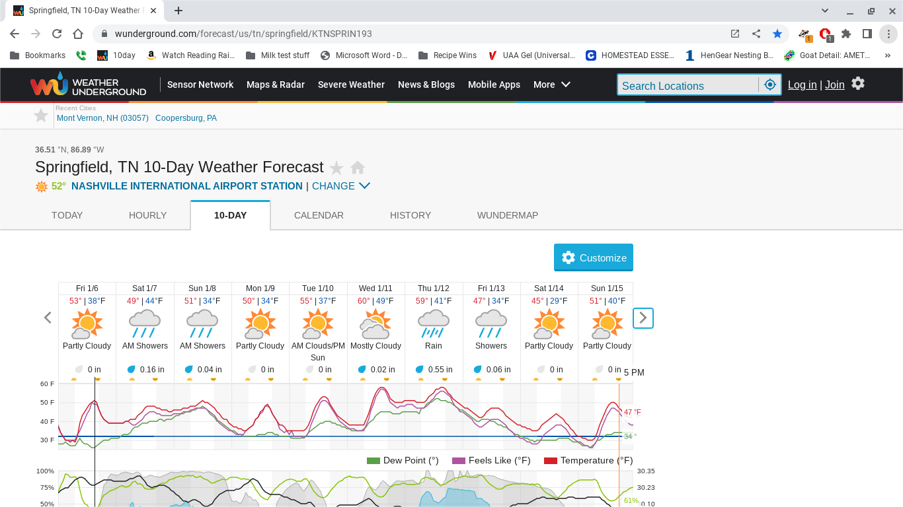Open Sensor Network menu
The image size is (903, 507).
click(200, 84)
